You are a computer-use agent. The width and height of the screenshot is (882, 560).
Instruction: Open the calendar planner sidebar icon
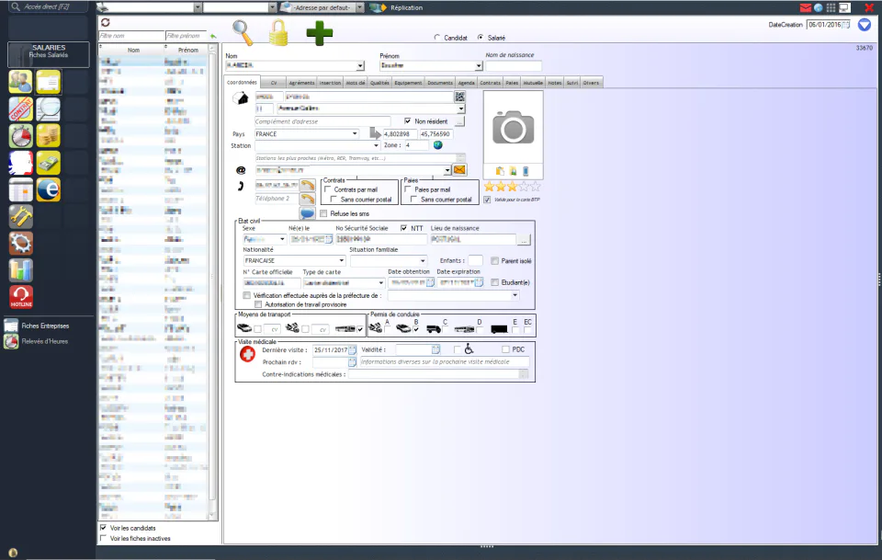pyautogui.click(x=21, y=189)
